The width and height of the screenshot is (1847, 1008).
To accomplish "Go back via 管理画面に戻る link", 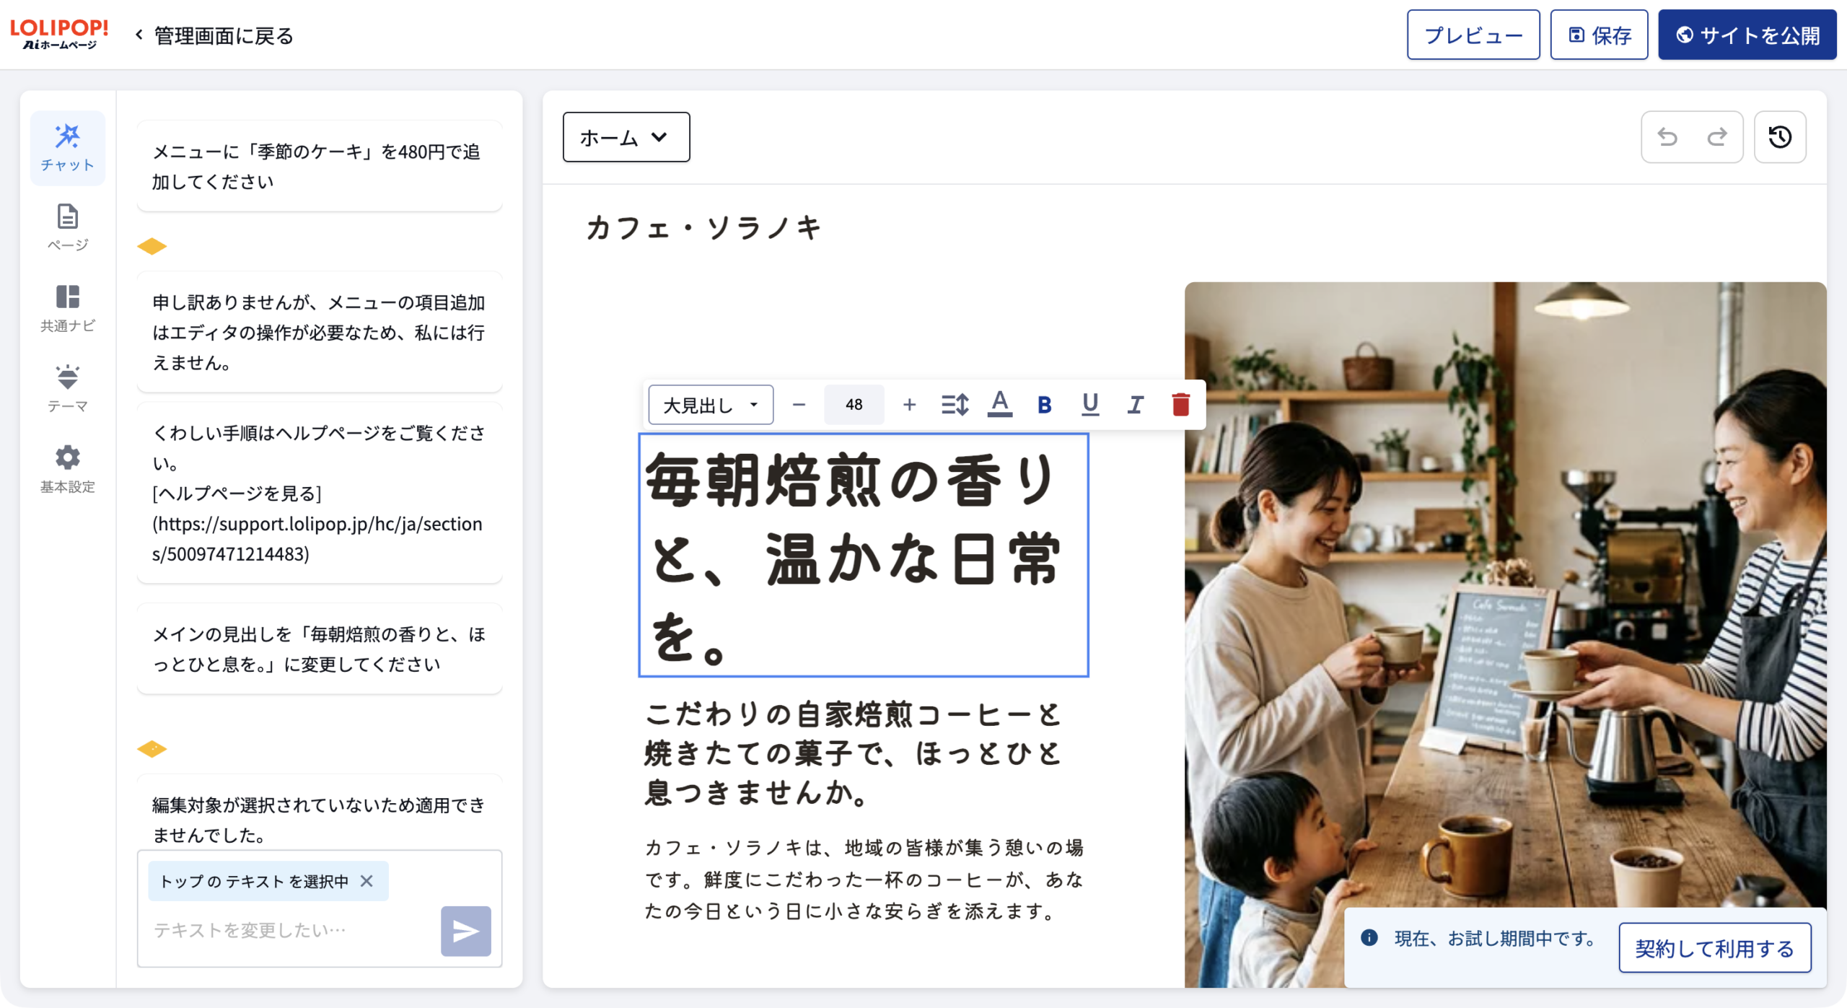I will point(214,35).
